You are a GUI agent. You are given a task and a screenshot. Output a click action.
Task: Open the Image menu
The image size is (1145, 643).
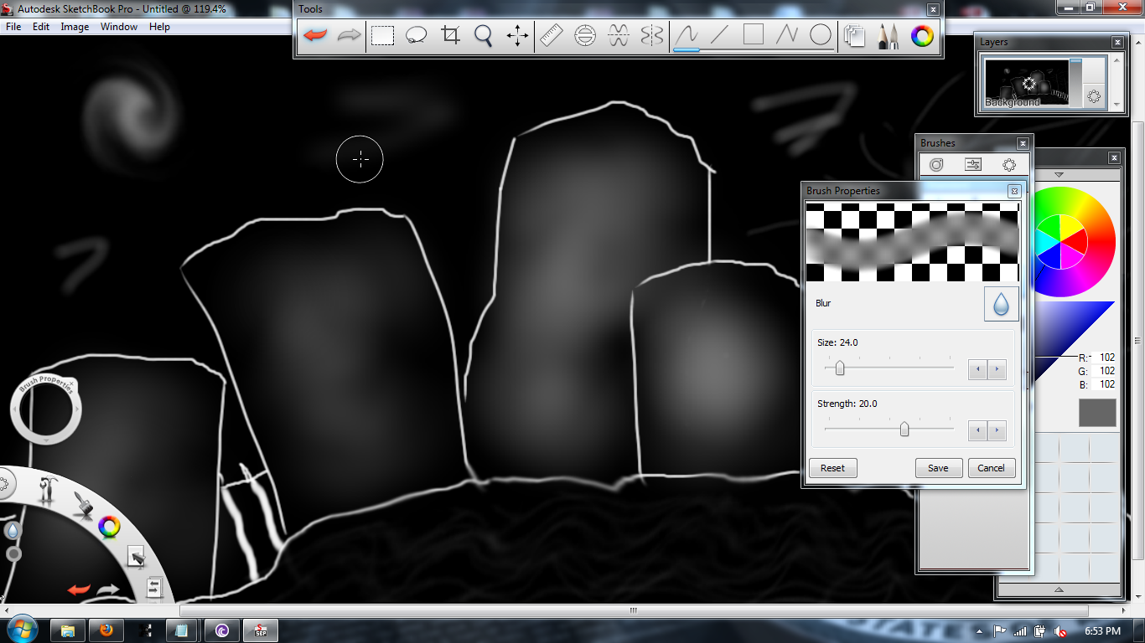click(75, 27)
